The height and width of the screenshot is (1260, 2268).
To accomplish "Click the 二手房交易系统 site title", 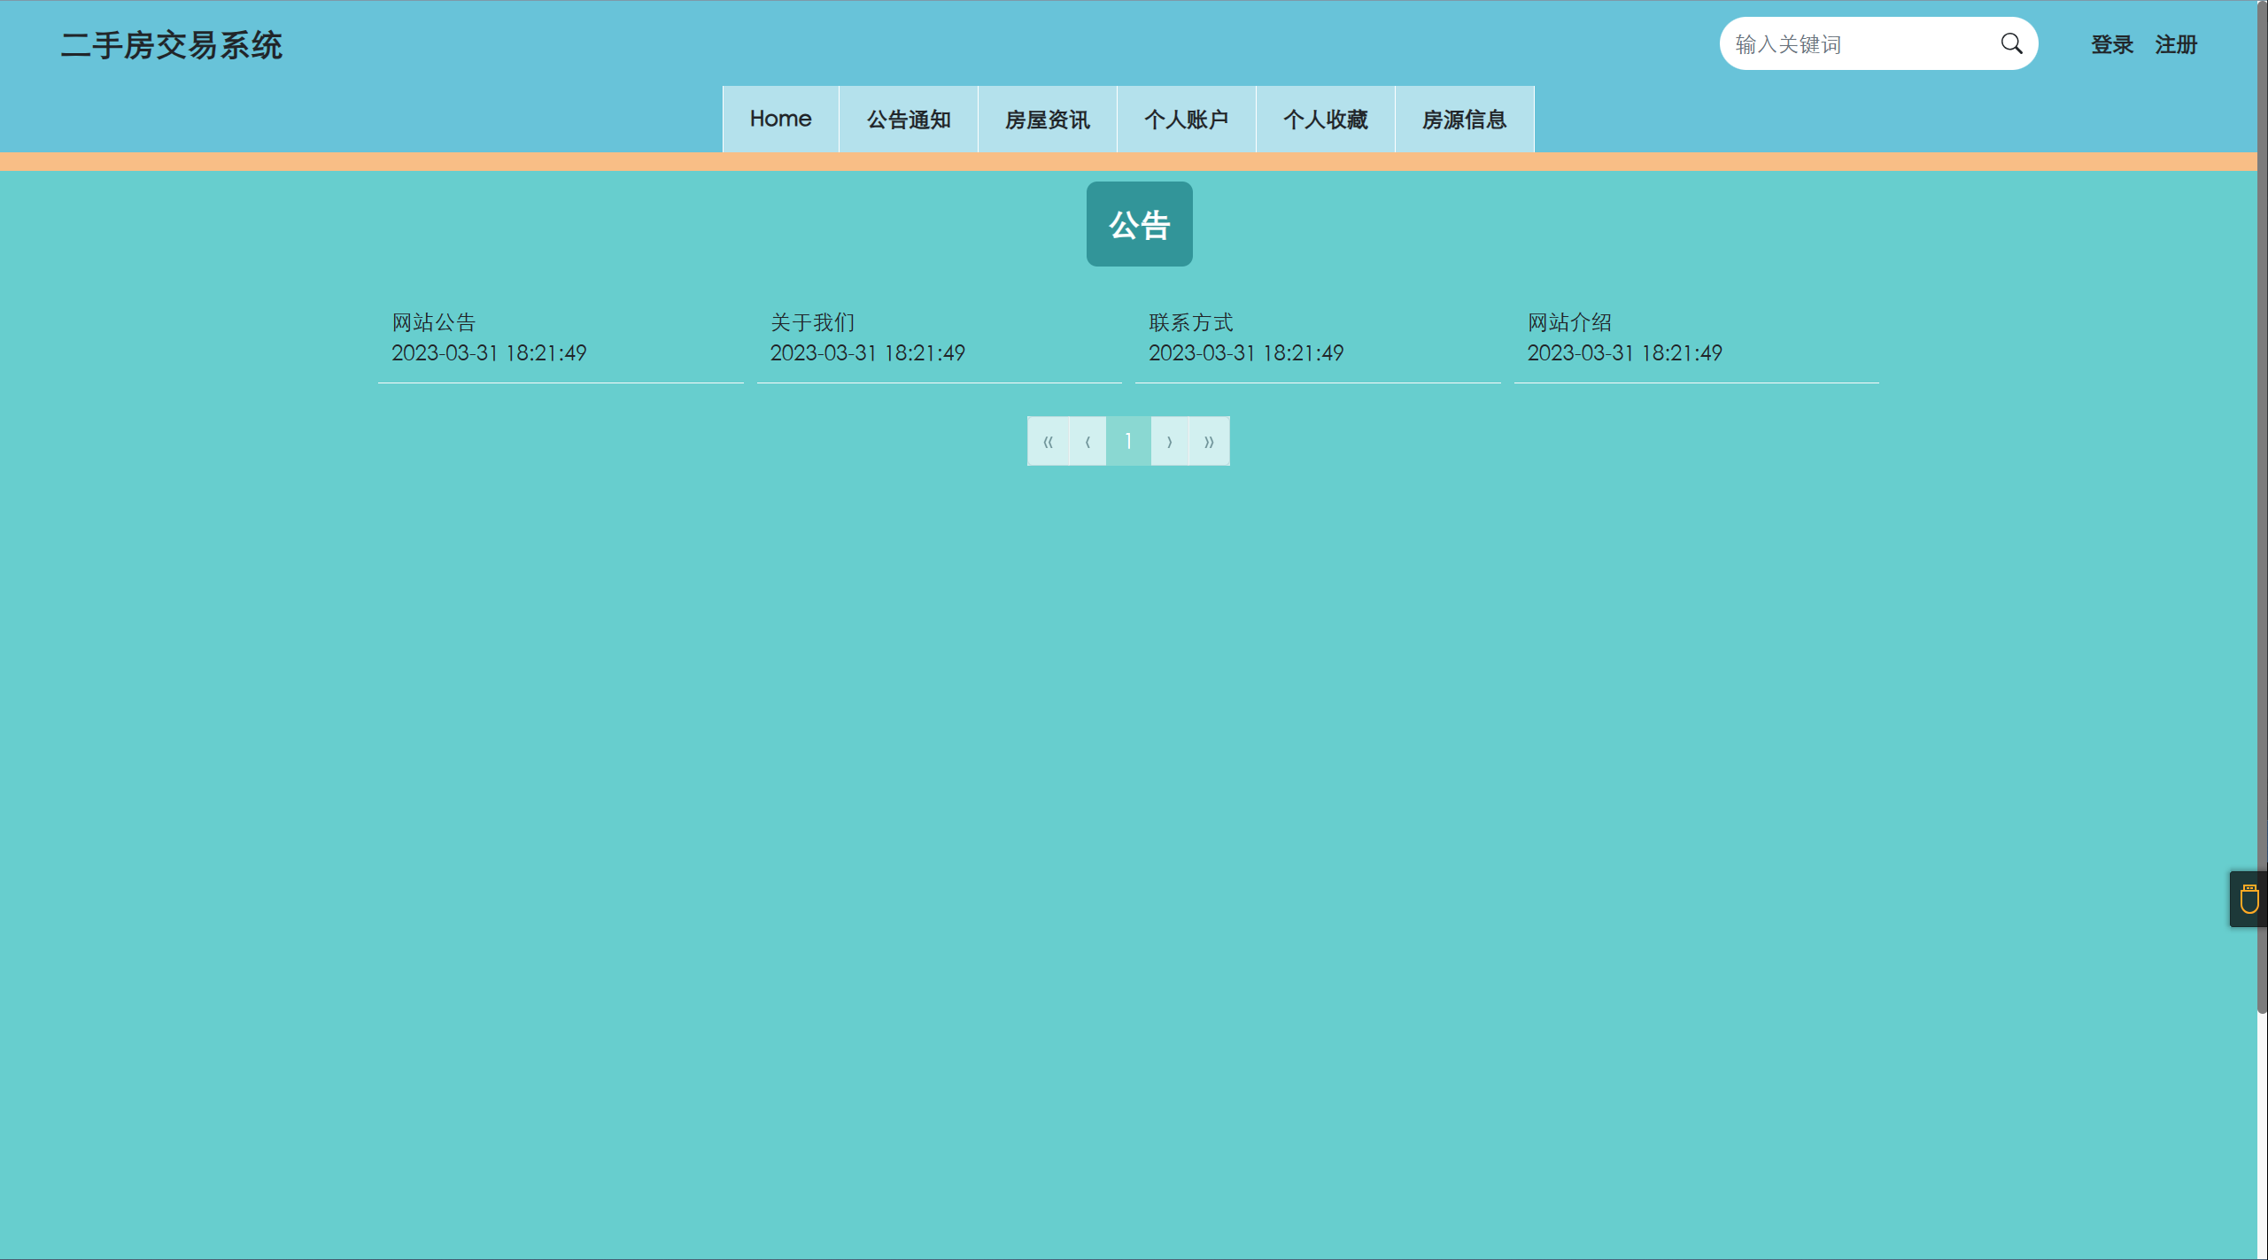I will tap(172, 45).
